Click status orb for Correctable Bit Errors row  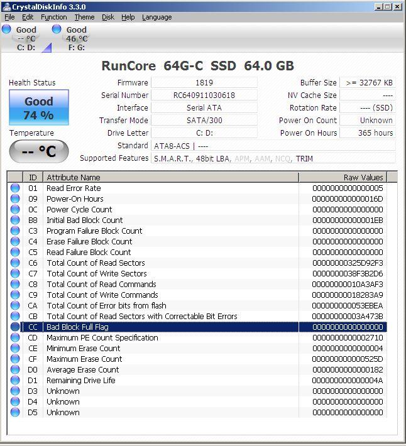coord(15,316)
